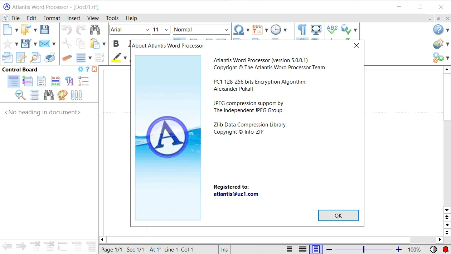This screenshot has width=451, height=254.
Task: Click OK in the About dialog
Action: pyautogui.click(x=338, y=215)
